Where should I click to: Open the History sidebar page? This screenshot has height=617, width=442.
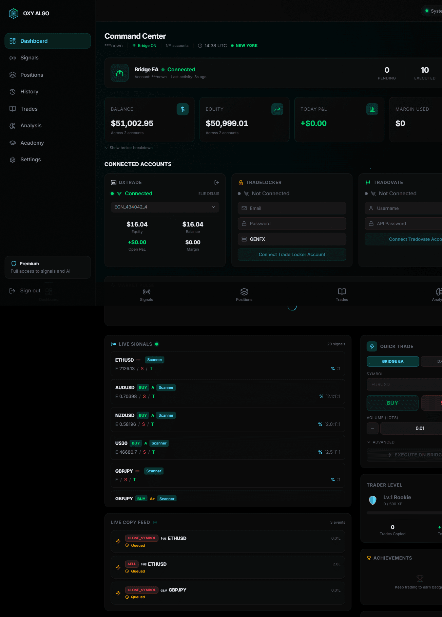click(48, 92)
